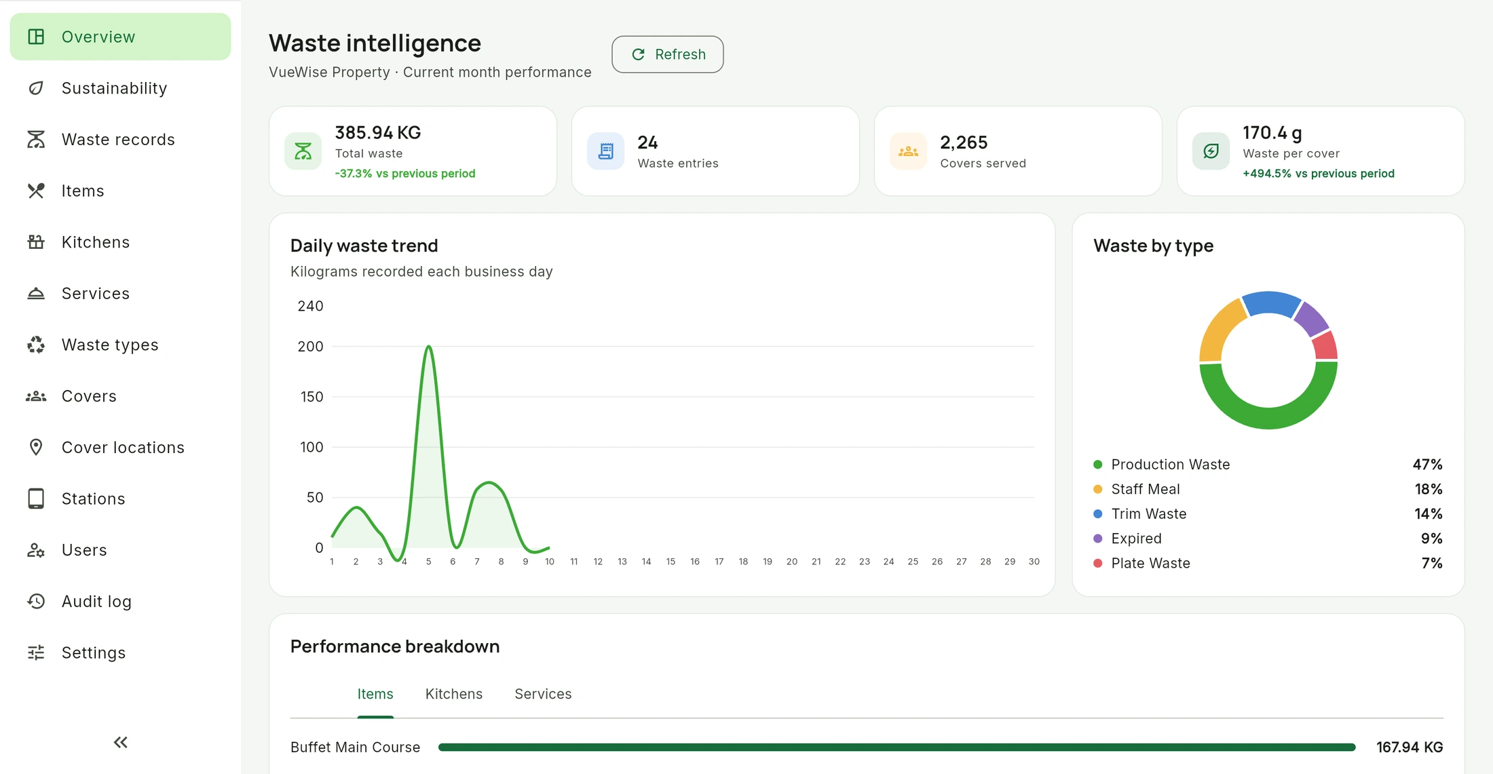This screenshot has width=1493, height=774.
Task: Click the Buffet Main Course label
Action: point(356,747)
